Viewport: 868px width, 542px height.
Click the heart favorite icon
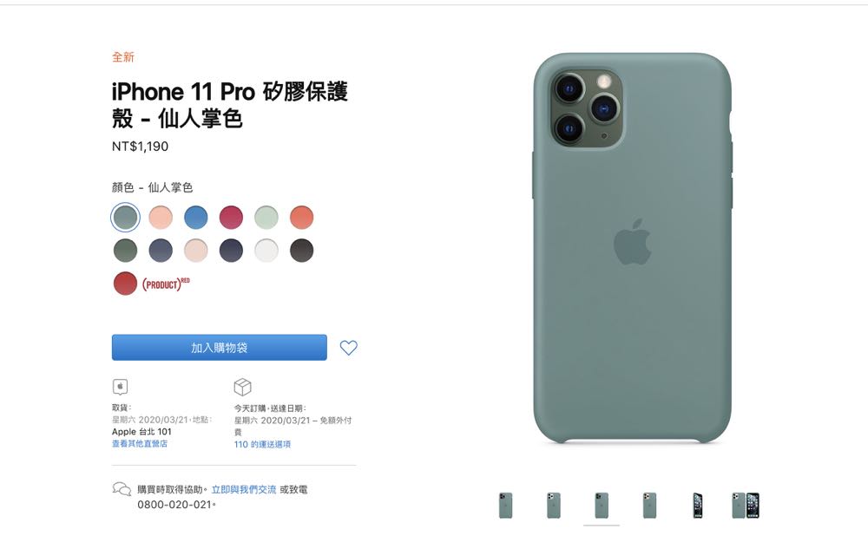(348, 348)
